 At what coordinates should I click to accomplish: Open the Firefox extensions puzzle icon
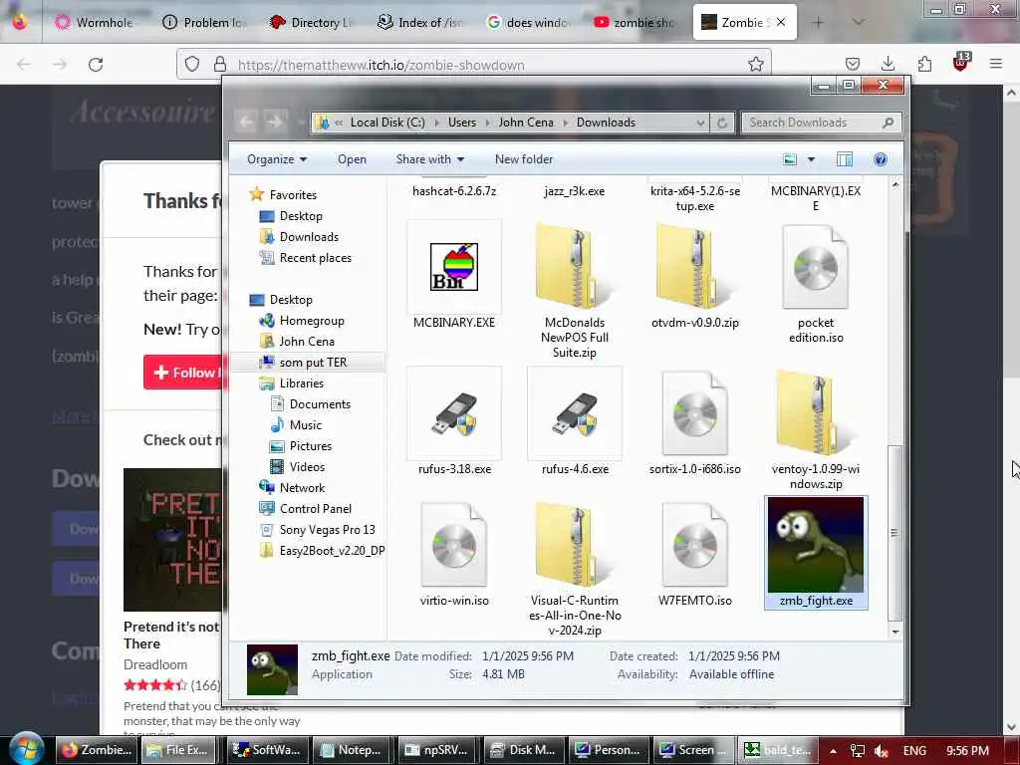(x=924, y=64)
